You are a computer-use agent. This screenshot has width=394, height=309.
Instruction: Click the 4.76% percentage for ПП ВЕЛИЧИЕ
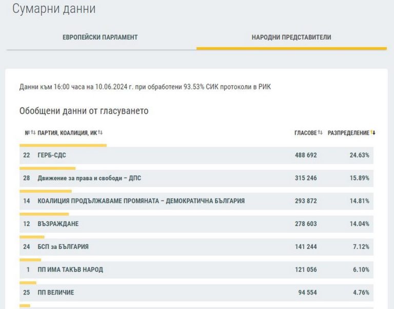pyautogui.click(x=360, y=293)
